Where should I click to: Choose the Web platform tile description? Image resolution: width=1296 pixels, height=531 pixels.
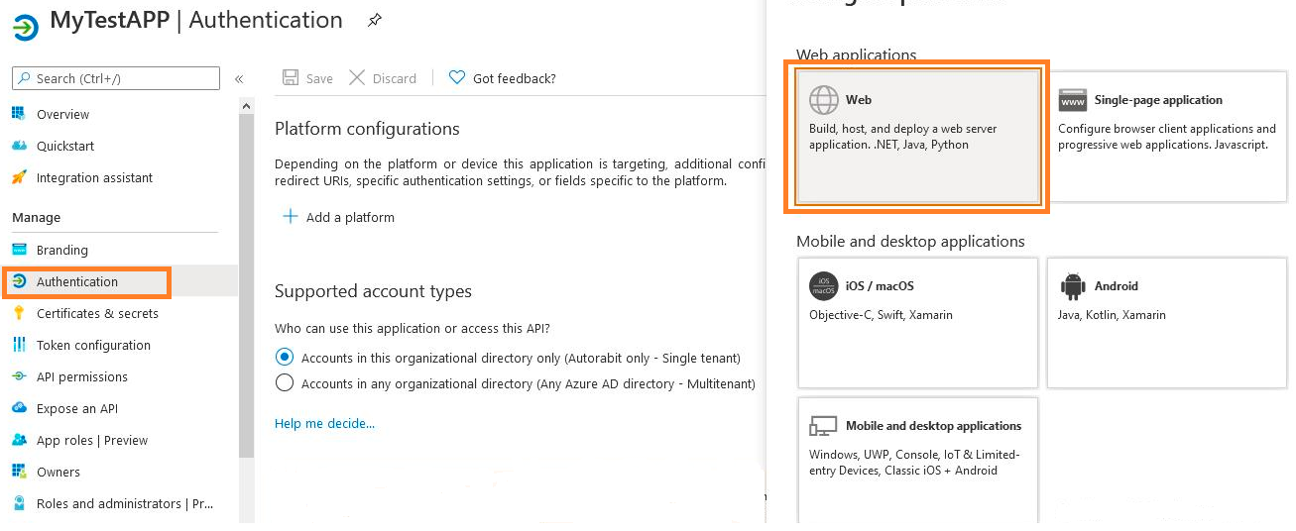(x=903, y=137)
